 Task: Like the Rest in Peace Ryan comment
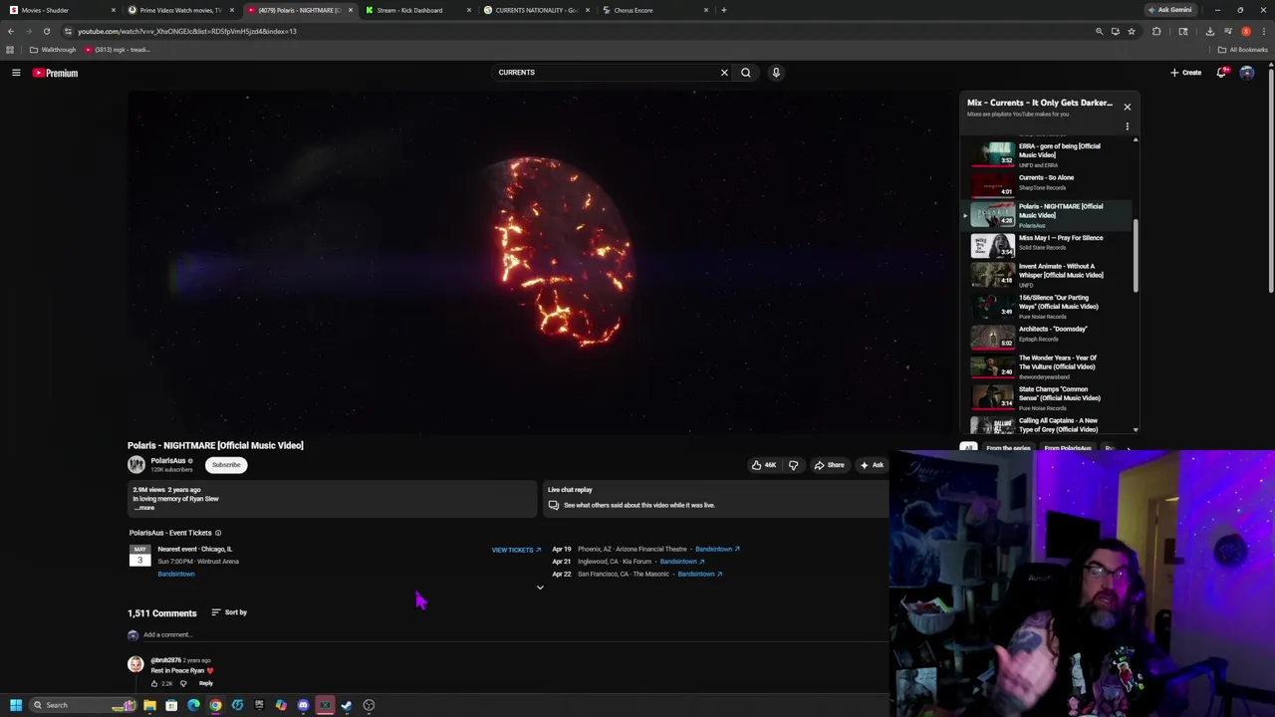click(x=154, y=683)
